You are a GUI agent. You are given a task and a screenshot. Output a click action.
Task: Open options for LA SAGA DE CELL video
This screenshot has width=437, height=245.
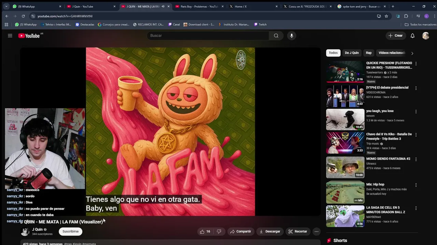coord(416,208)
